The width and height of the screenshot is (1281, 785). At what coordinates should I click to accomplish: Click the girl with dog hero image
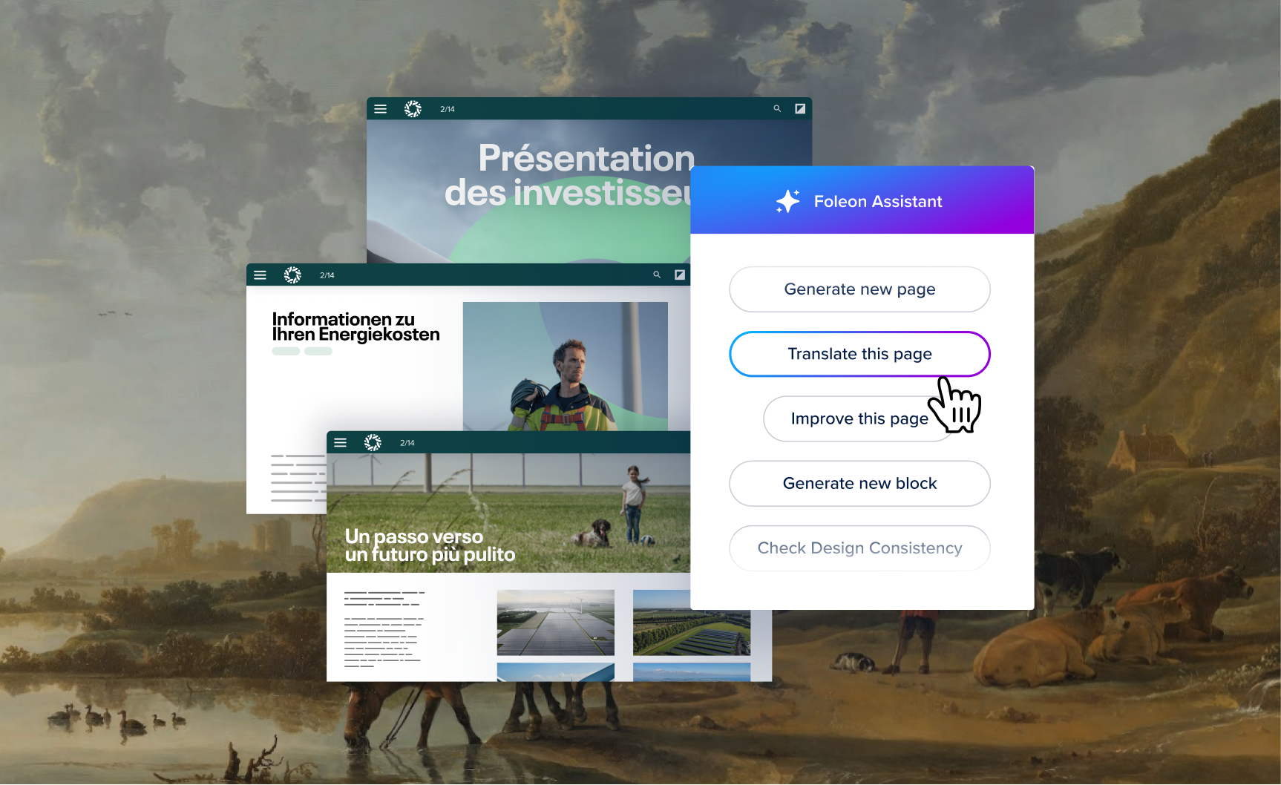click(x=508, y=513)
